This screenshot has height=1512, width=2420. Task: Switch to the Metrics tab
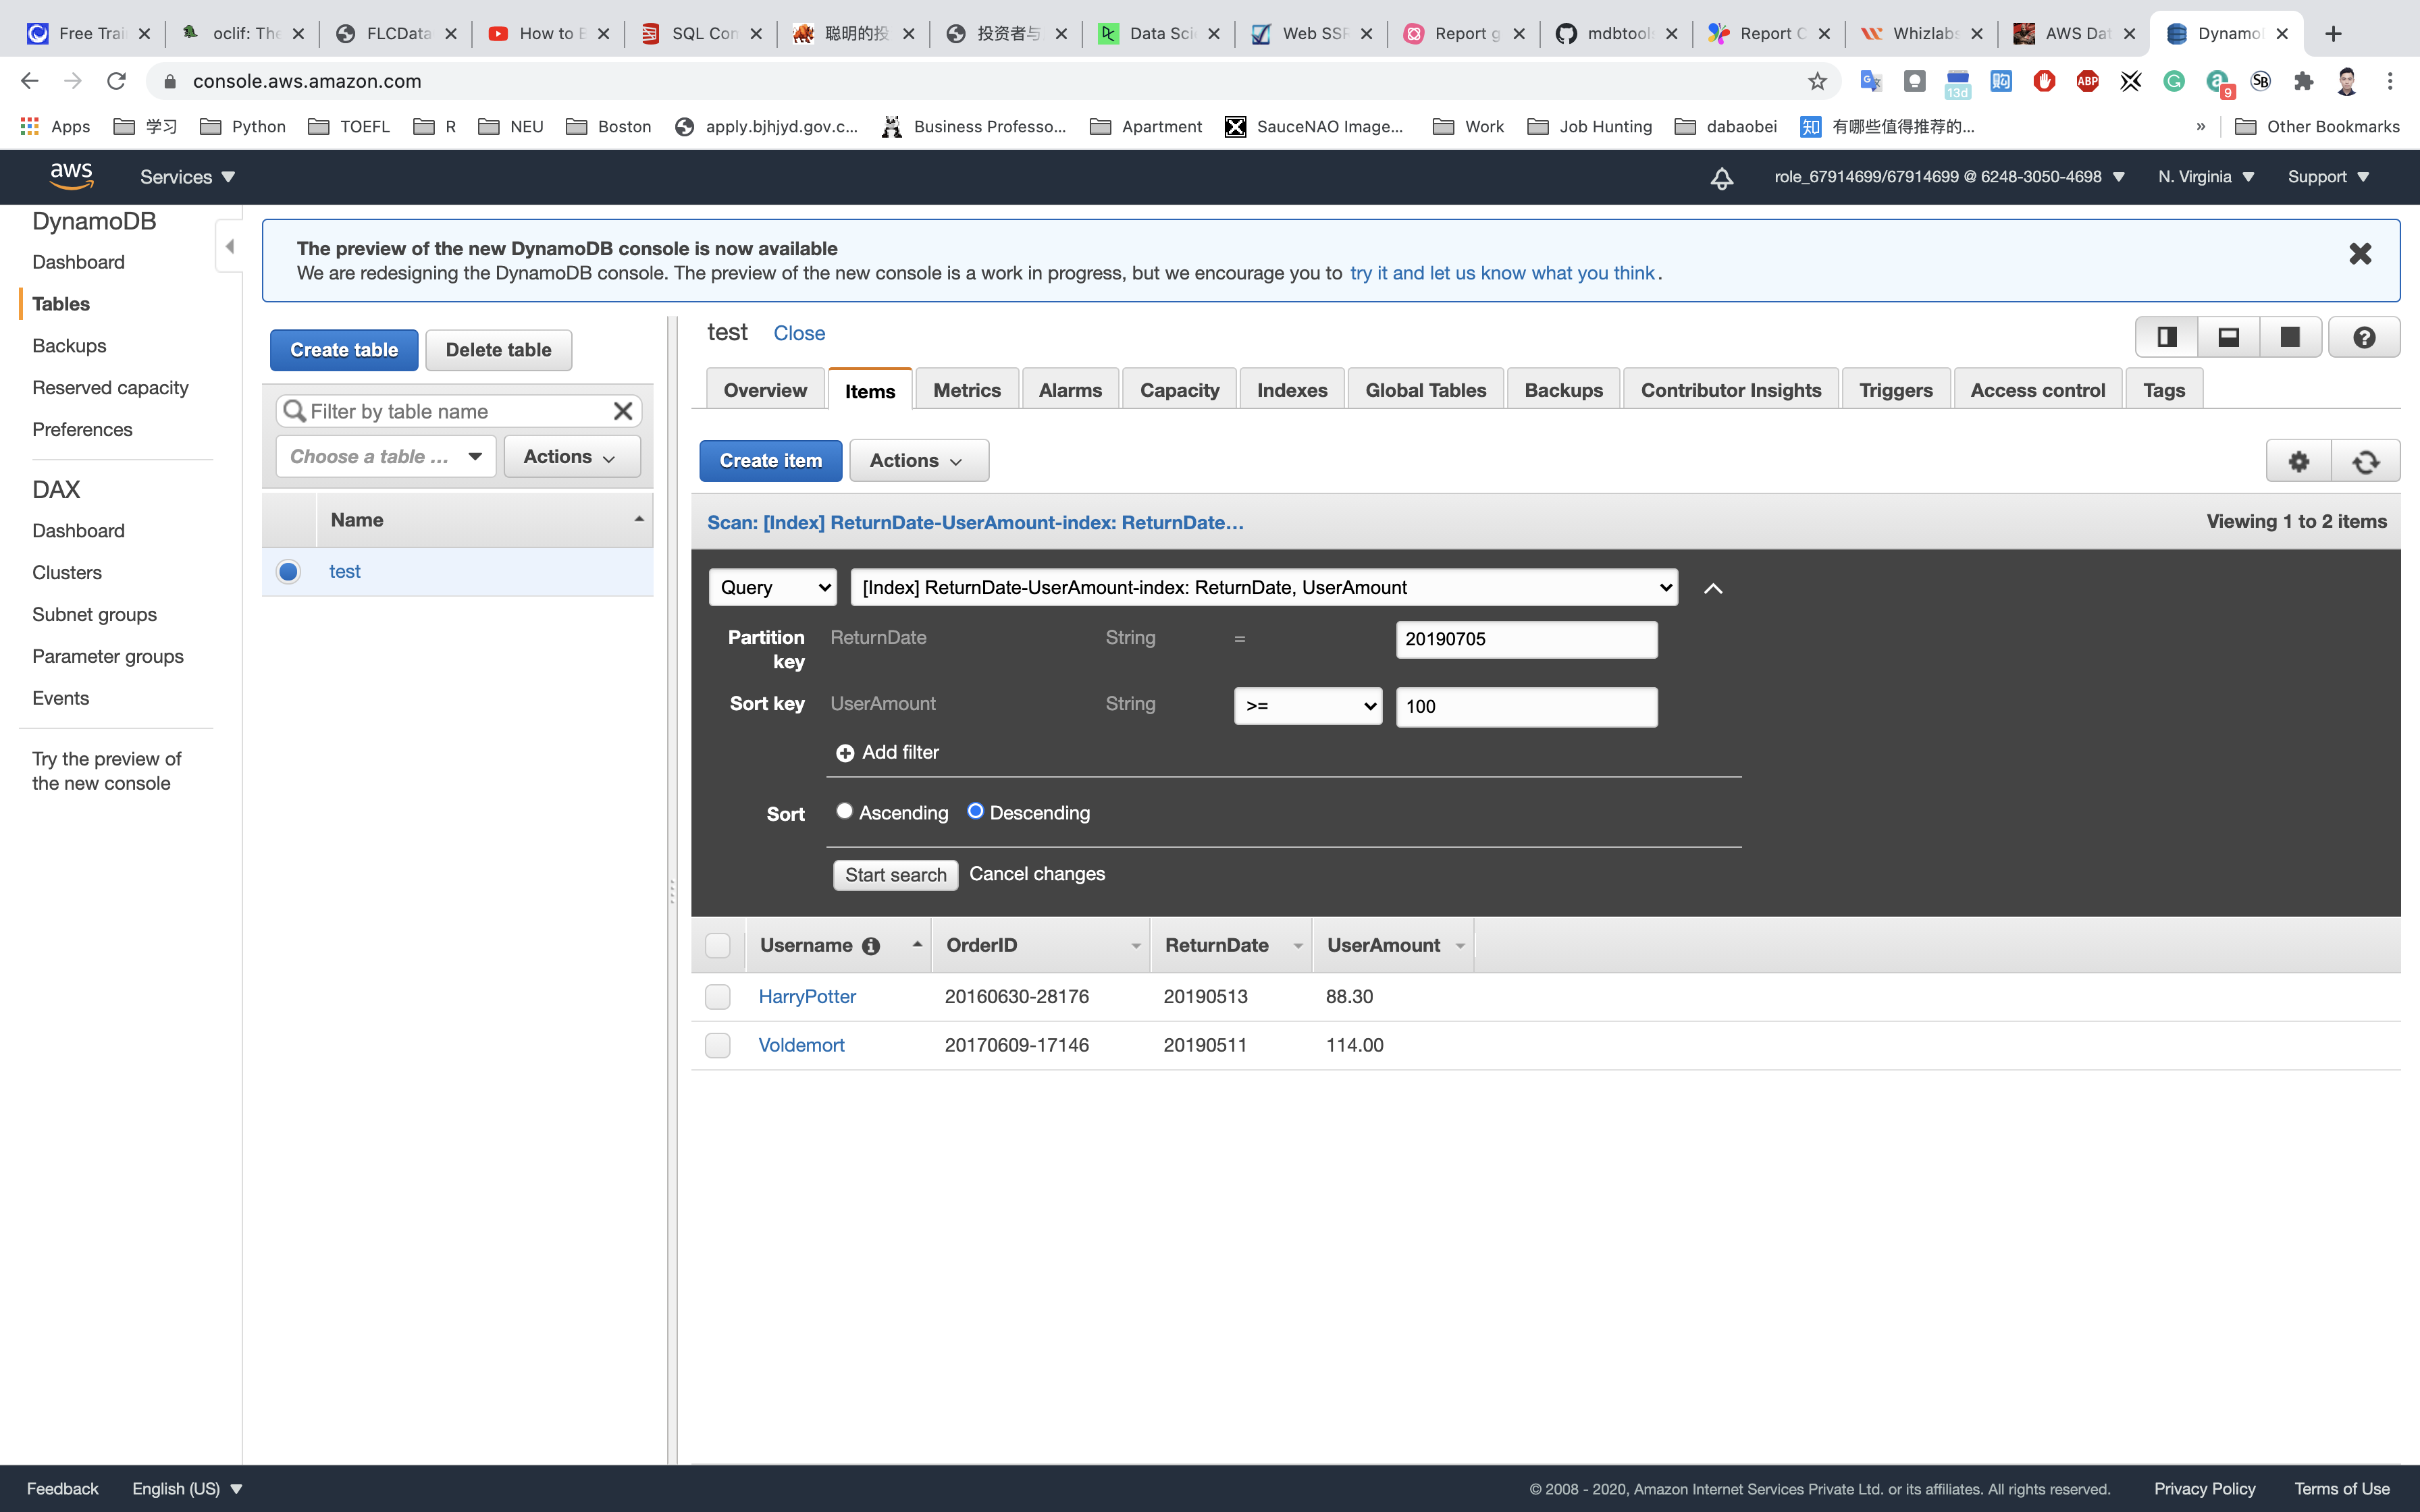point(966,391)
